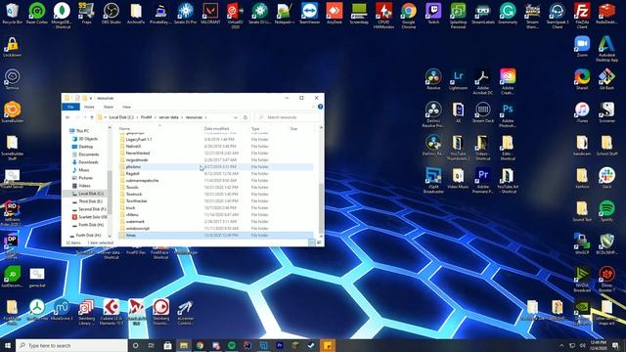Select the NativeUI folder row
Image resolution: width=626 pixels, height=352 pixels.
pyautogui.click(x=215, y=146)
